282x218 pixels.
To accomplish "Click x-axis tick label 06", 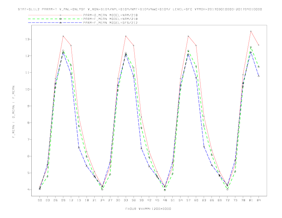I will tap(56, 200).
